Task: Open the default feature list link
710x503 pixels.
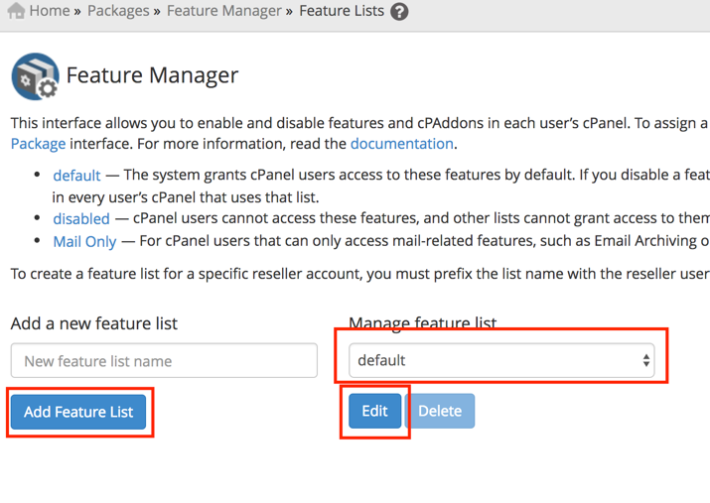Action: [x=76, y=176]
